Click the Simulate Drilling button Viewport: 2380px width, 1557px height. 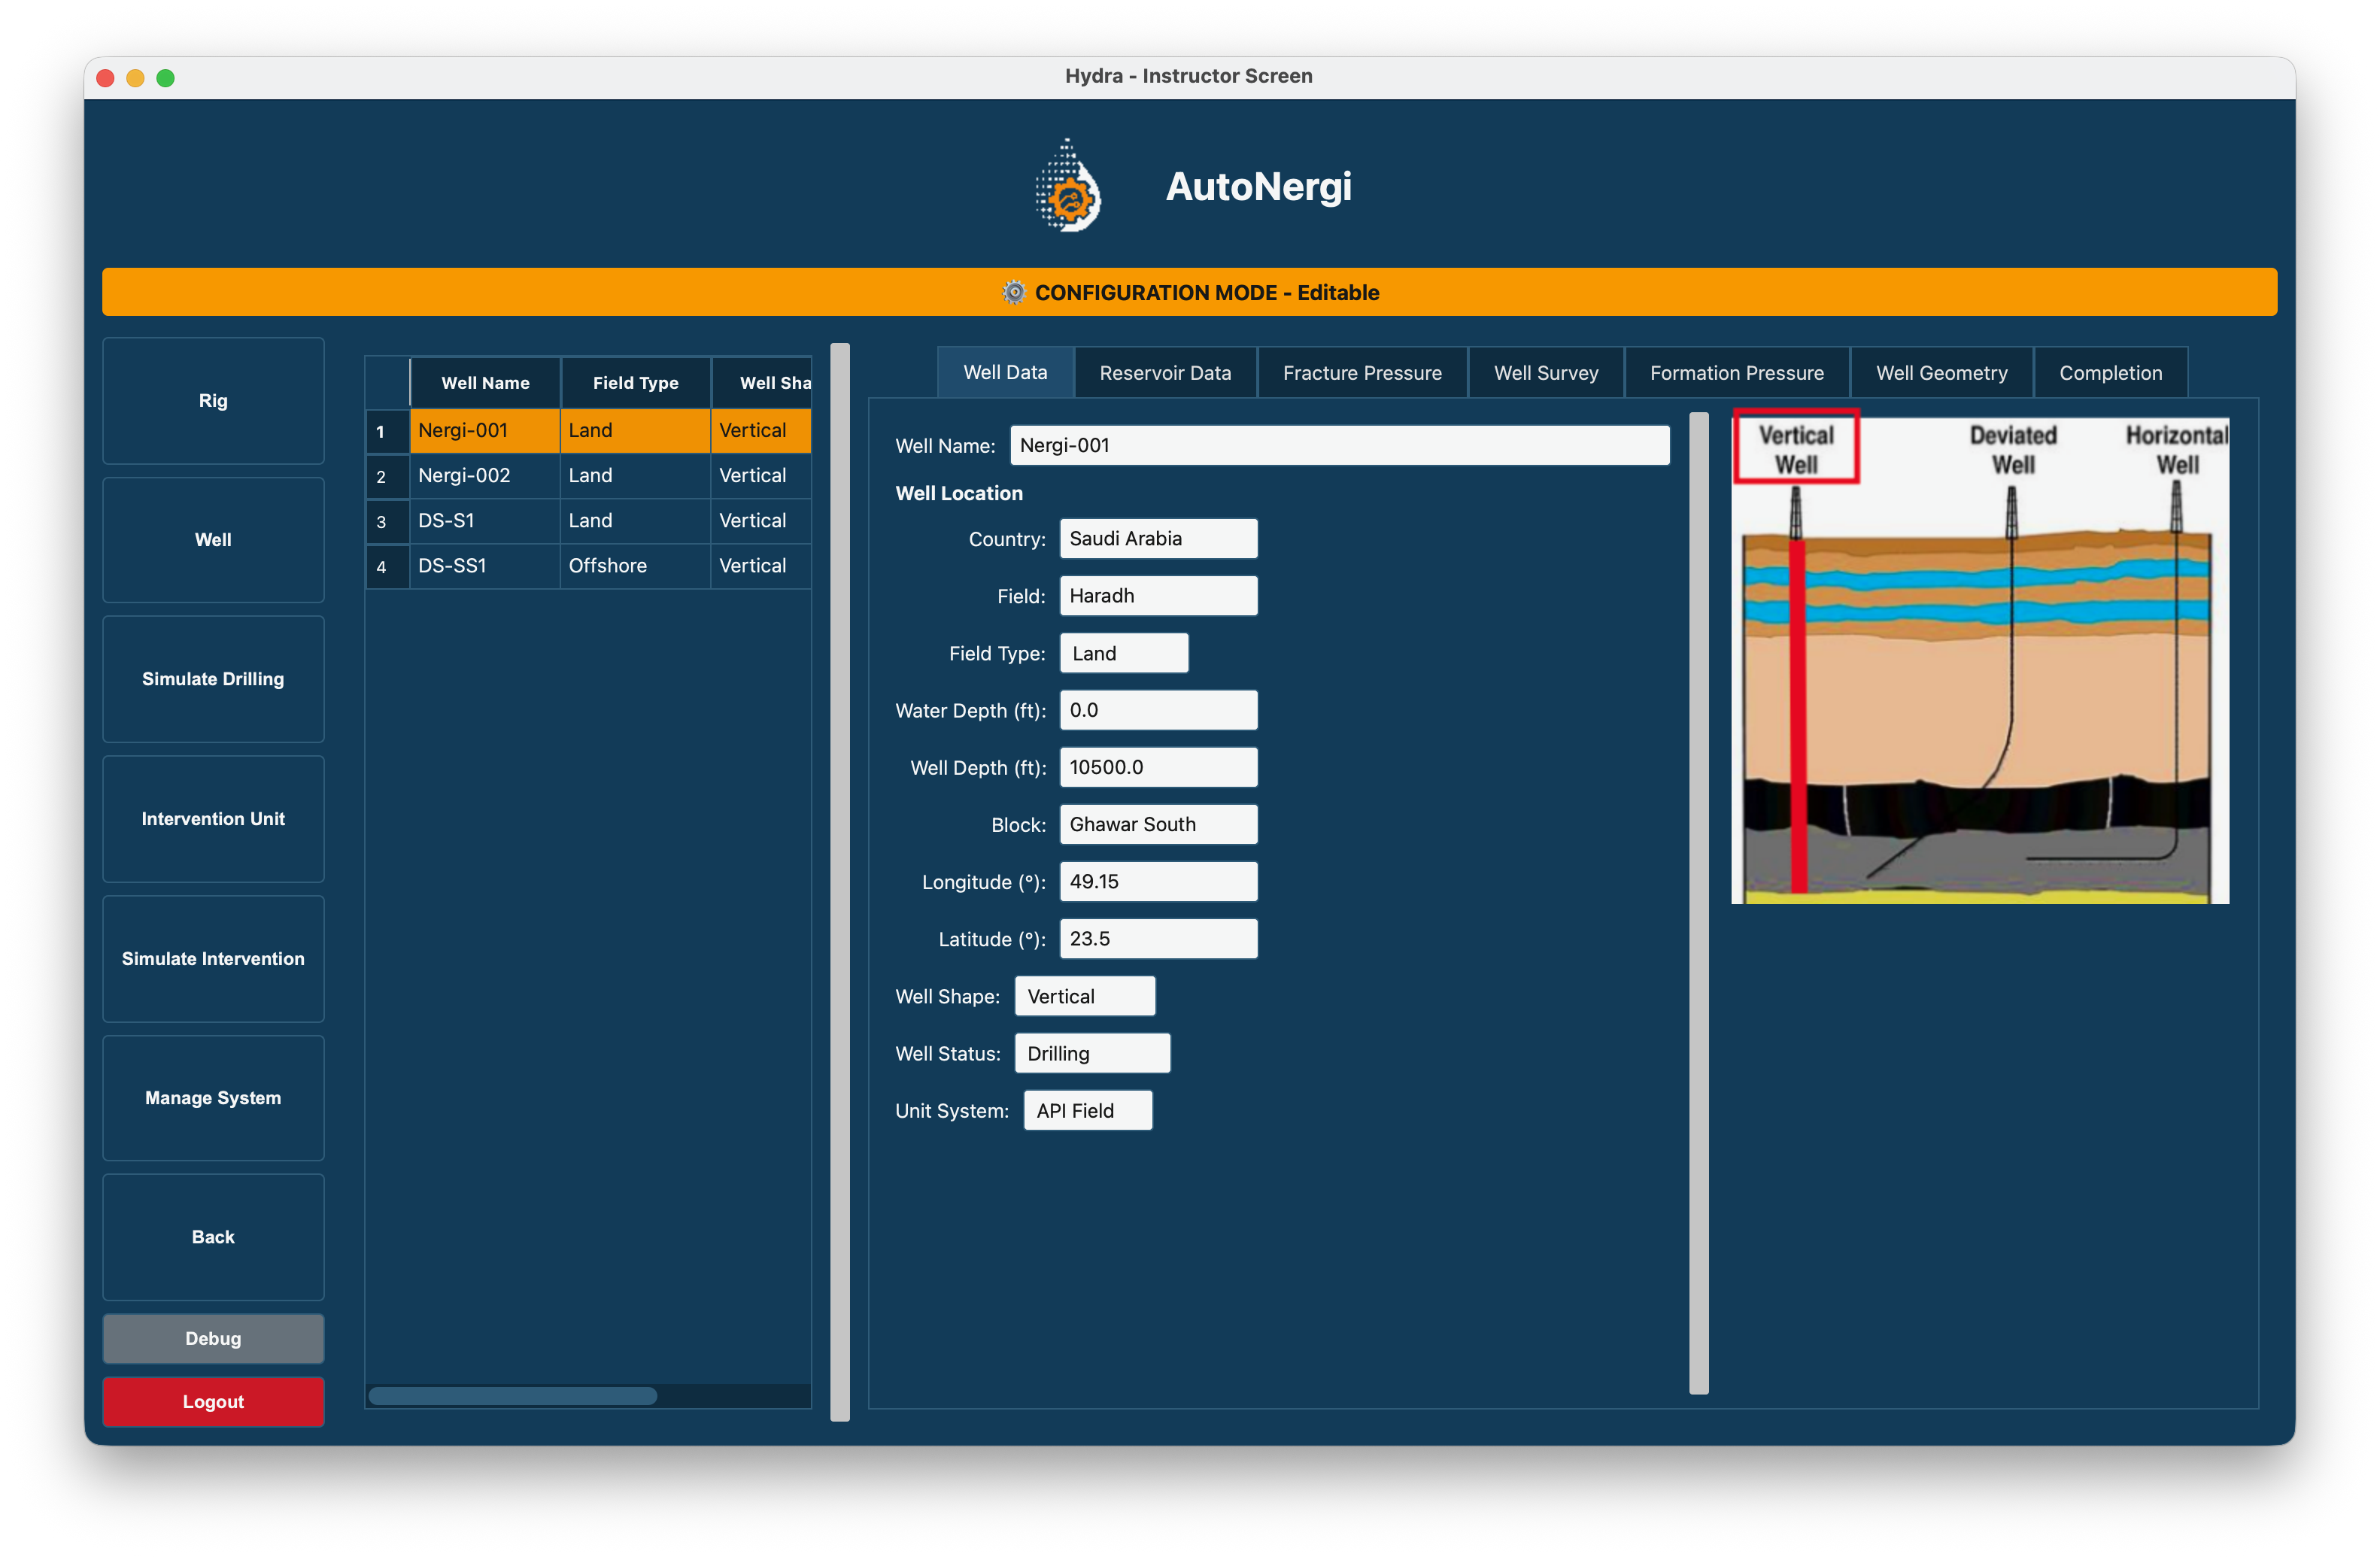[212, 679]
